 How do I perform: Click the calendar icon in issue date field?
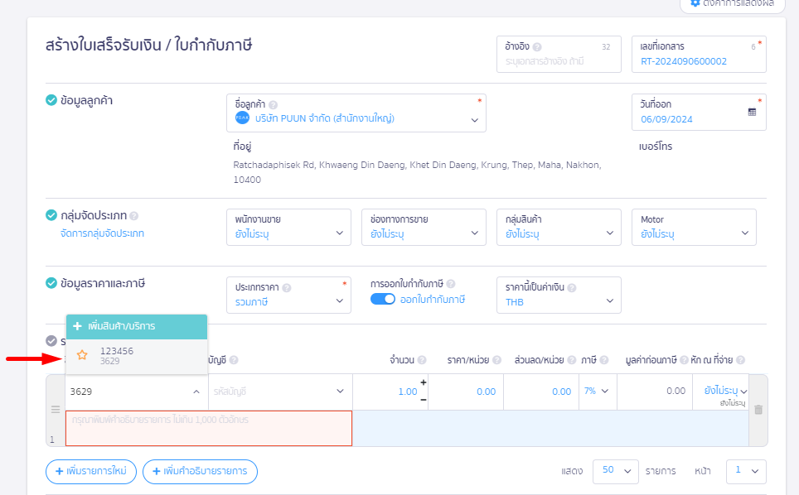[x=752, y=112]
